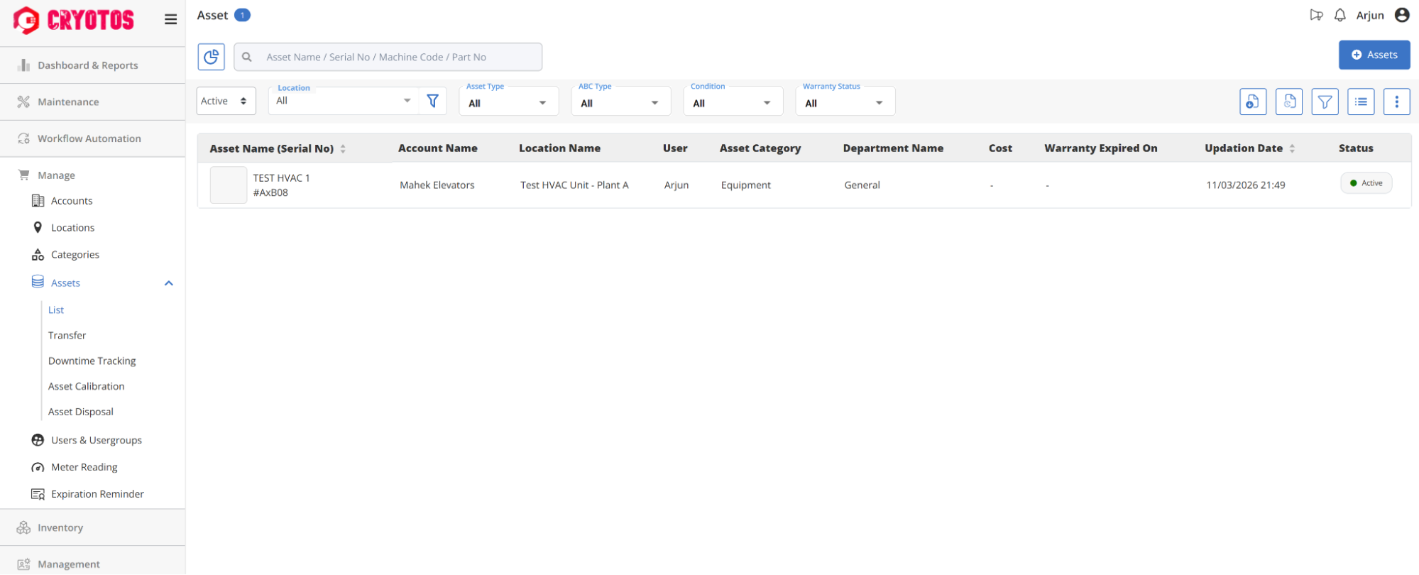Open the Active status selector
This screenshot has height=575, width=1419.
tap(225, 101)
